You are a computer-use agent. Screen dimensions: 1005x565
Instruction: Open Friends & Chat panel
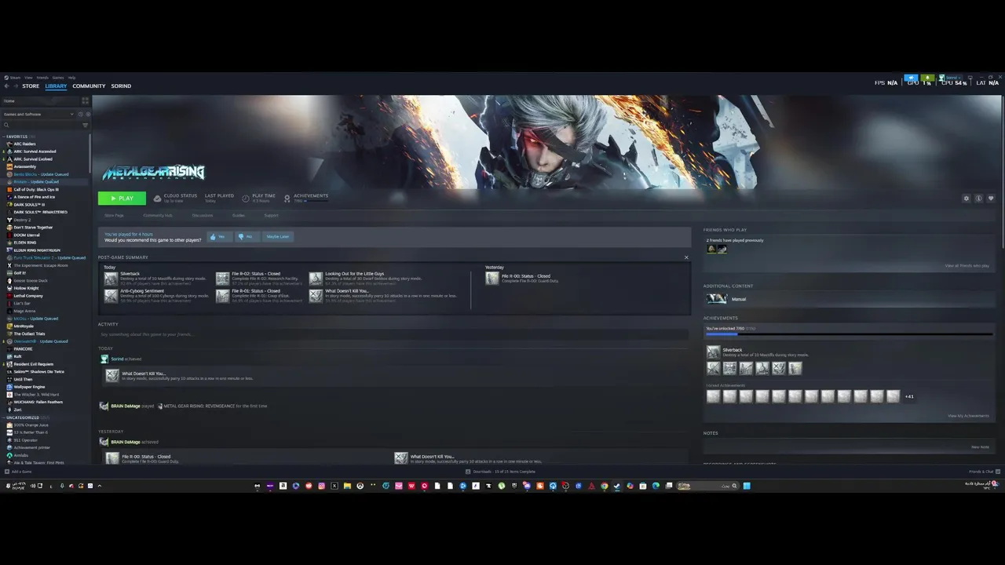[984, 472]
